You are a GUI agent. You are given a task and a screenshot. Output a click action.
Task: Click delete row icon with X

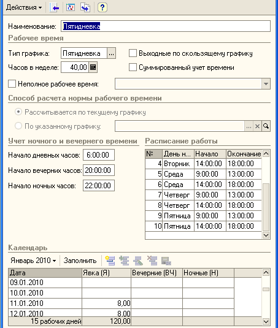pos(152,261)
